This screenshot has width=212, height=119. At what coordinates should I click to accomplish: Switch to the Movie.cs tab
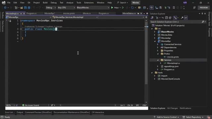click(x=87, y=14)
